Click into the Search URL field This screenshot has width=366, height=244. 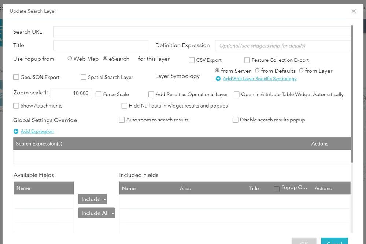click(x=202, y=32)
